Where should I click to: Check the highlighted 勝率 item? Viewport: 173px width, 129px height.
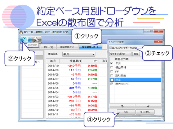click(112, 80)
